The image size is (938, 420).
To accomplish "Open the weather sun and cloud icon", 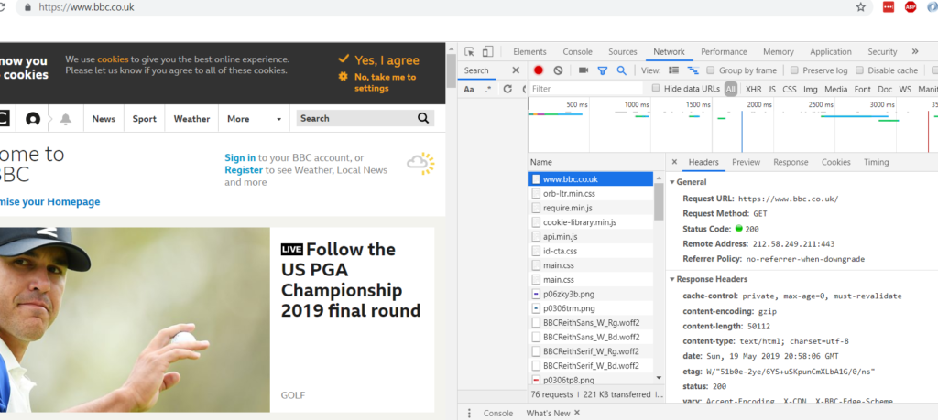I will (x=420, y=164).
